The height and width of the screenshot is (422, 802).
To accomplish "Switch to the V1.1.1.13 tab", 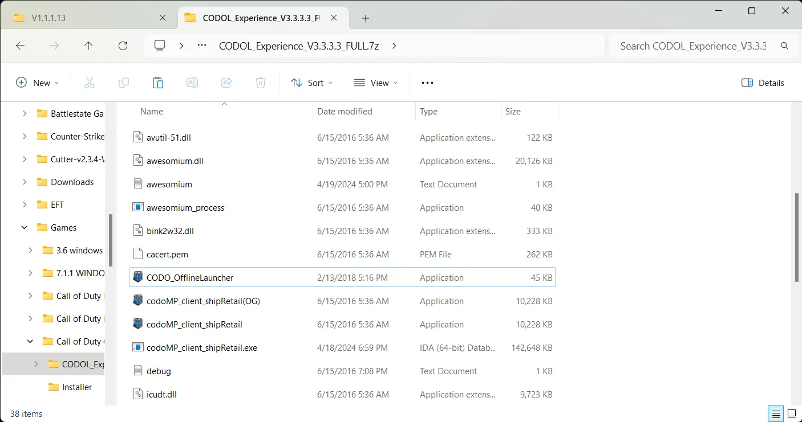I will click(89, 18).
